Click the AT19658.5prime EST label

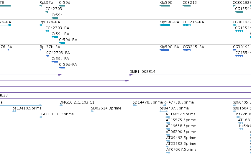click(x=181, y=126)
